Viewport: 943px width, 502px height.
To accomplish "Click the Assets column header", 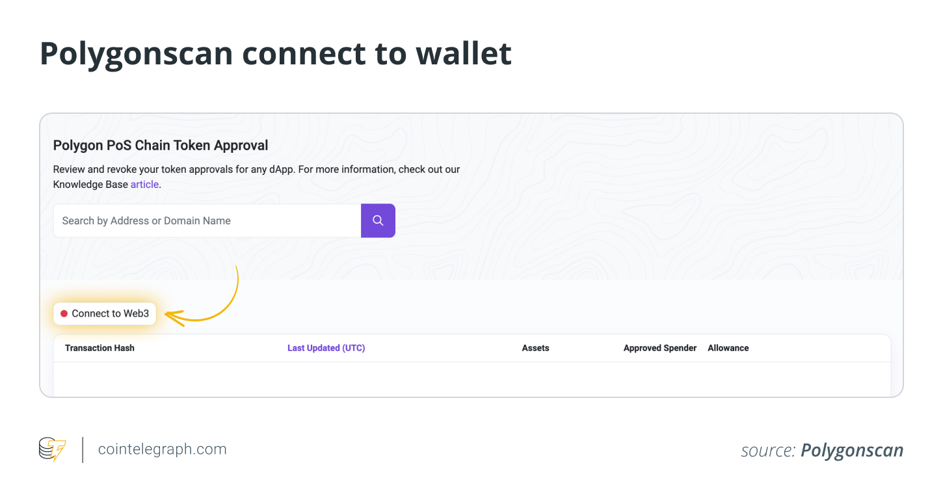I will (x=535, y=348).
